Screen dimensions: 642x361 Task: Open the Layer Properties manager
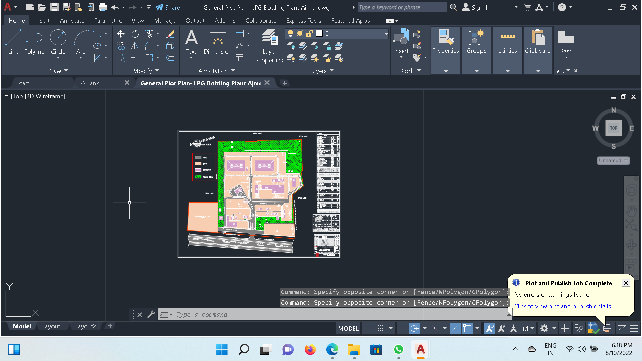tap(269, 46)
